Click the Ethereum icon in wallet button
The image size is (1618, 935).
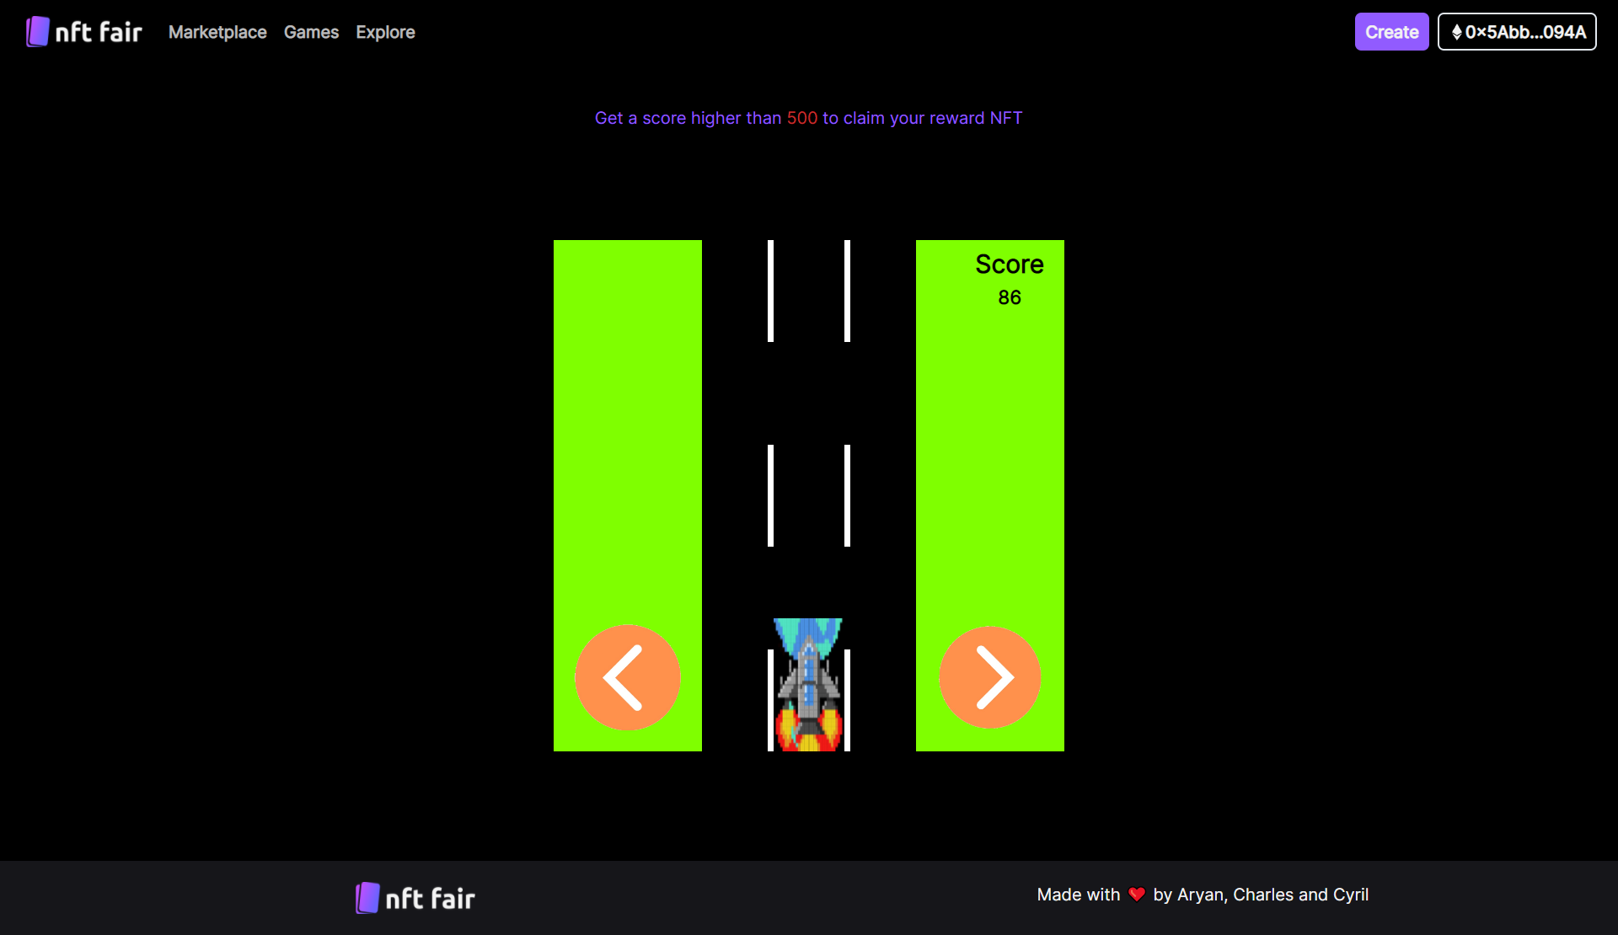point(1456,32)
